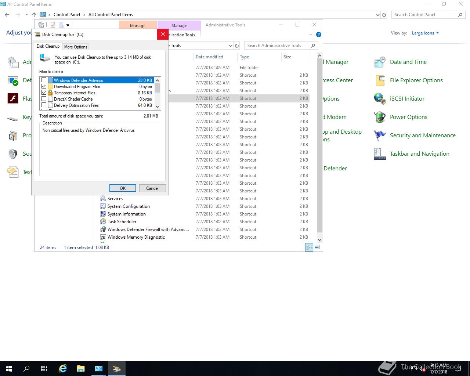
Task: Open the Keyboard icon in Control Panel
Action: pos(13,118)
